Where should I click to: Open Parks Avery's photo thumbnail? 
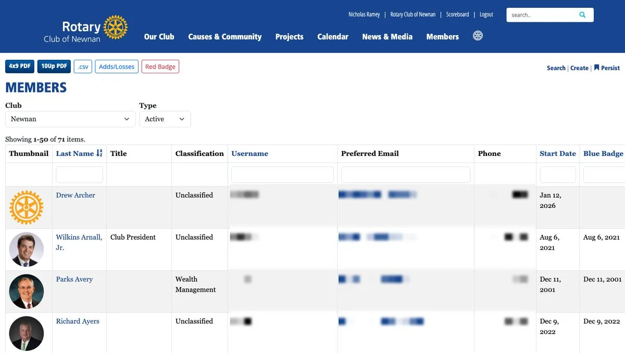click(x=27, y=292)
